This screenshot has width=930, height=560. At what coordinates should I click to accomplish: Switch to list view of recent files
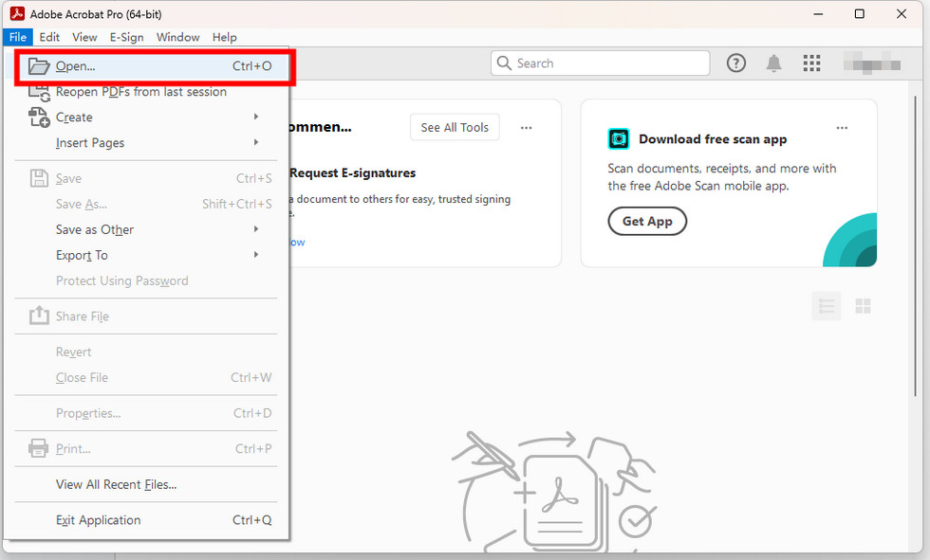click(x=826, y=306)
